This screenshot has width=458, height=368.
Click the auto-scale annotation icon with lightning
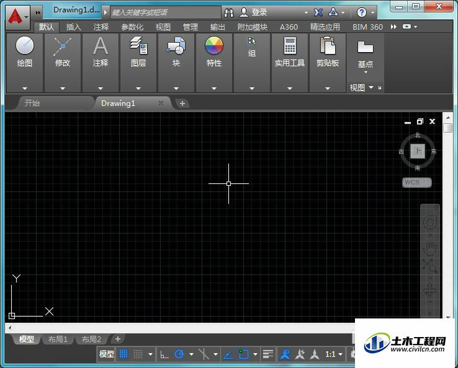pyautogui.click(x=300, y=354)
